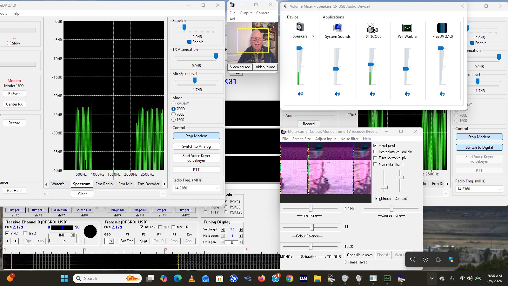
Task: Click the WinWarbler application icon
Action: pos(407,28)
